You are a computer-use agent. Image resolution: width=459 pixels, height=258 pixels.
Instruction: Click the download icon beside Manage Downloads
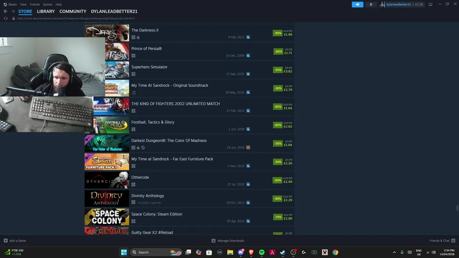(x=213, y=241)
